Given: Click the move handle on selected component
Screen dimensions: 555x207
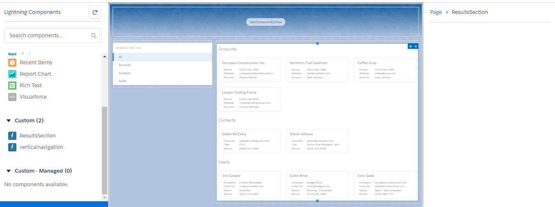Looking at the screenshot, I should 411,46.
